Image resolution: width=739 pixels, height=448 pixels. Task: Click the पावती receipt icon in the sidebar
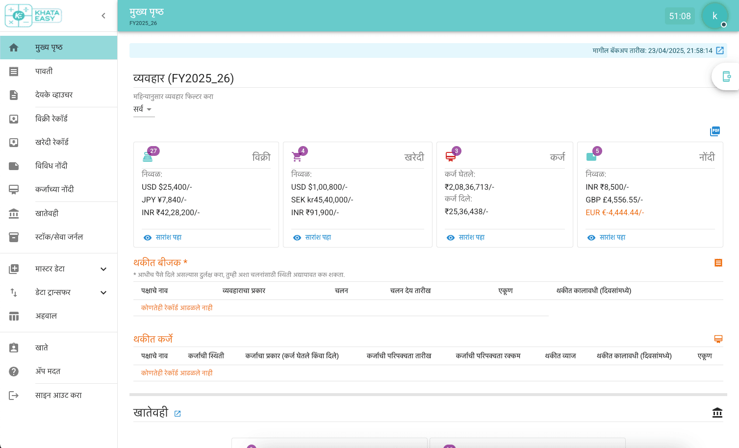[14, 71]
